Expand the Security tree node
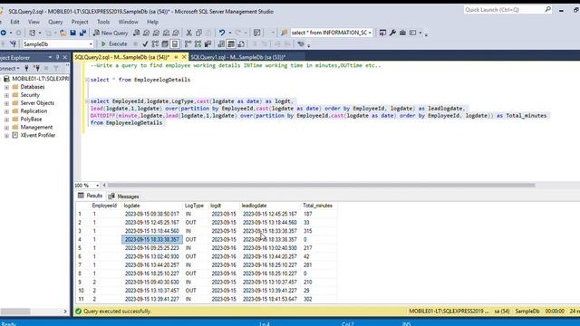Viewport: 580px width, 326px height. click(6, 95)
